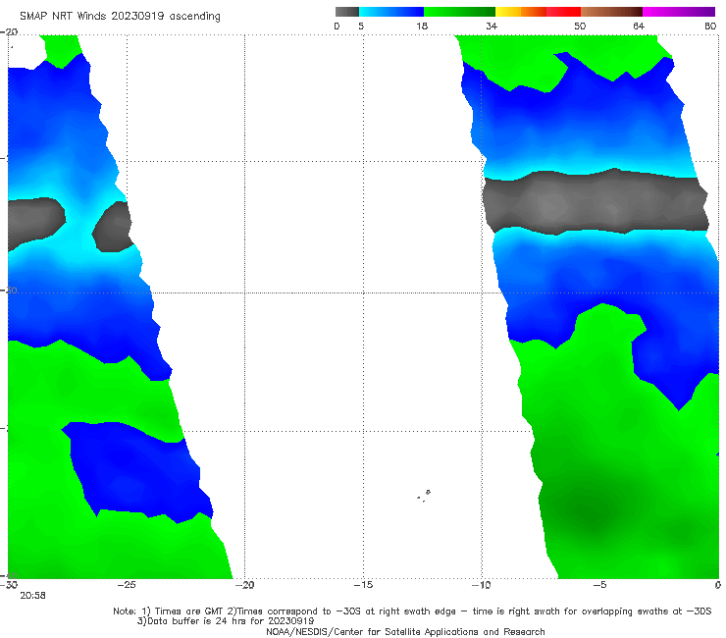Click the color bar label '50'

(580, 27)
